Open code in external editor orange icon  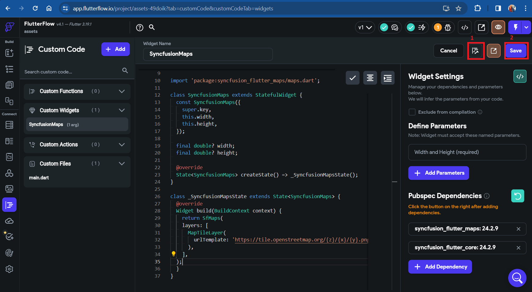(494, 51)
